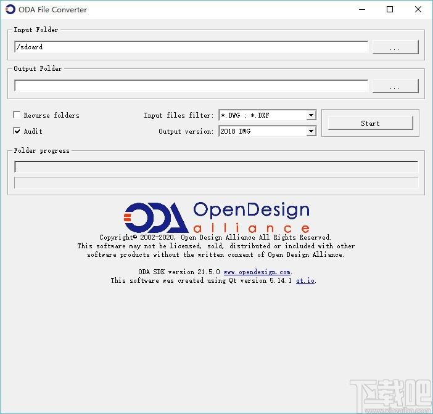This screenshot has width=433, height=414.
Task: Click the 'Recurse folders' label
Action: [x=51, y=115]
